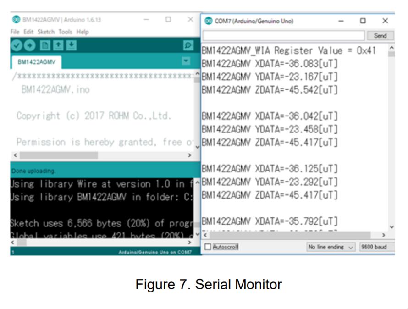Click the serial monitor scroll up arrow
Viewport: 408px width, 309px height.
point(391,48)
